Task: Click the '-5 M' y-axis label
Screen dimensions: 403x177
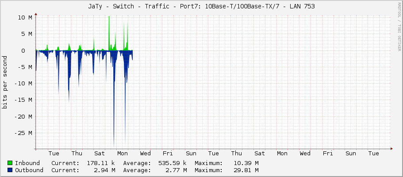Action: 25,67
